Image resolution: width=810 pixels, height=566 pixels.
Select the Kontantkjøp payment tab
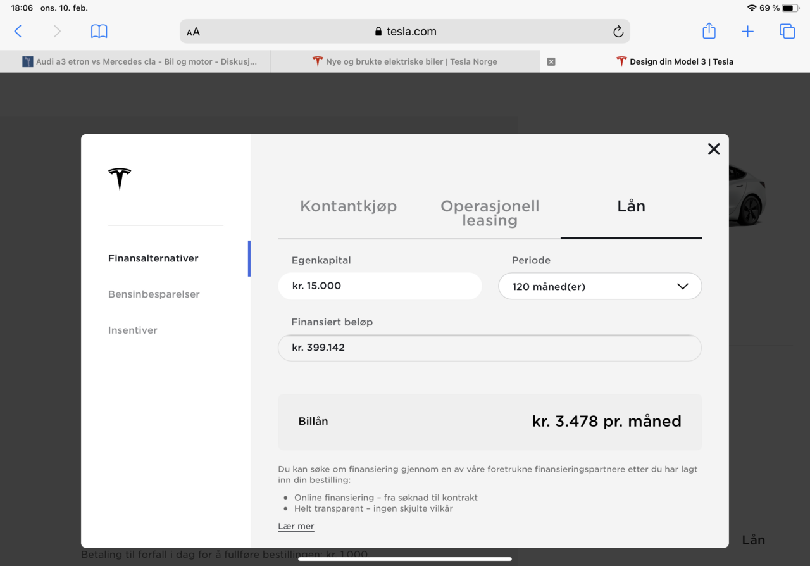[x=349, y=206]
